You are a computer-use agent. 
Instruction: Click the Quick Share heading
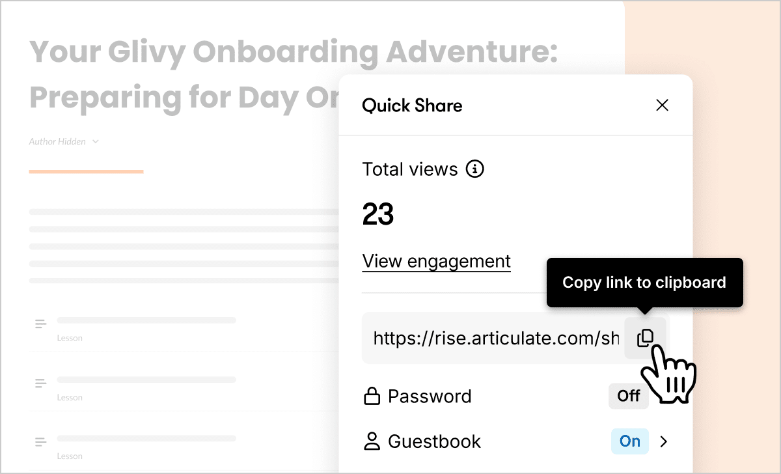[412, 105]
